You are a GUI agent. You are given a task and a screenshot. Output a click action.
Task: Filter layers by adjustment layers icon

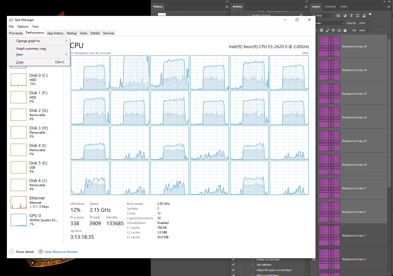345,16
